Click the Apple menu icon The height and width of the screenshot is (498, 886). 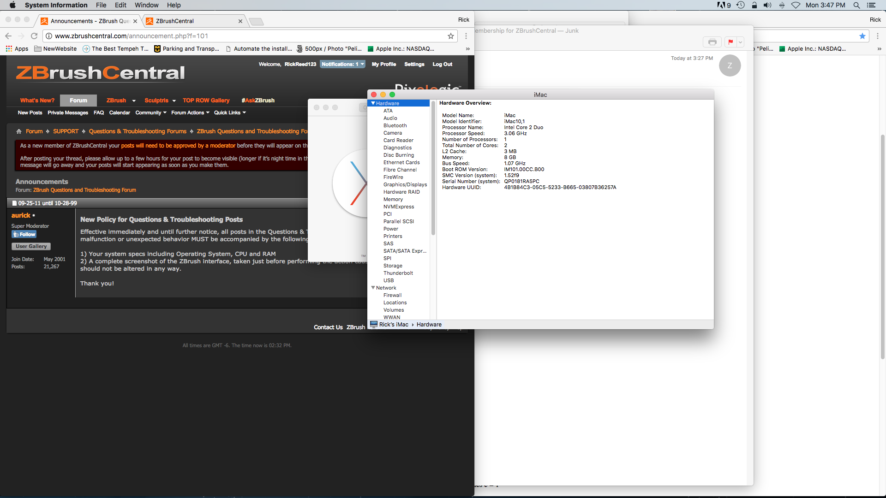tap(12, 5)
